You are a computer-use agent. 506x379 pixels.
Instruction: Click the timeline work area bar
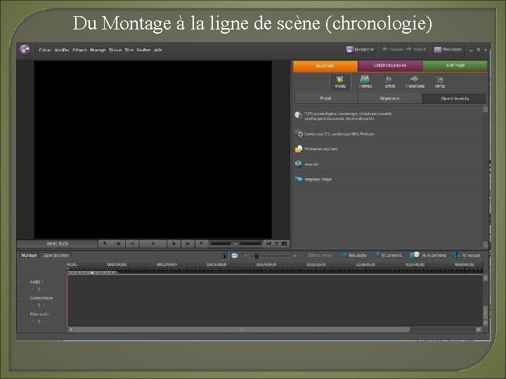coord(92,272)
